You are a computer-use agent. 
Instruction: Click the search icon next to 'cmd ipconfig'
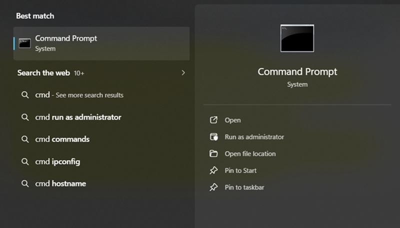click(x=25, y=161)
